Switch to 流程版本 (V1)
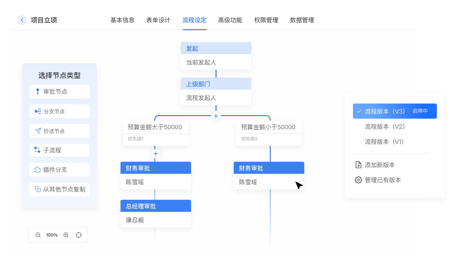Viewport: 452px width, 266px height. 384,142
